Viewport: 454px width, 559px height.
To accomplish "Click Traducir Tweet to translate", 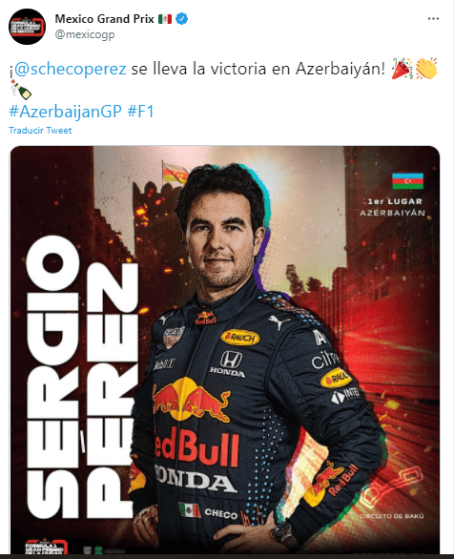I will tap(40, 131).
